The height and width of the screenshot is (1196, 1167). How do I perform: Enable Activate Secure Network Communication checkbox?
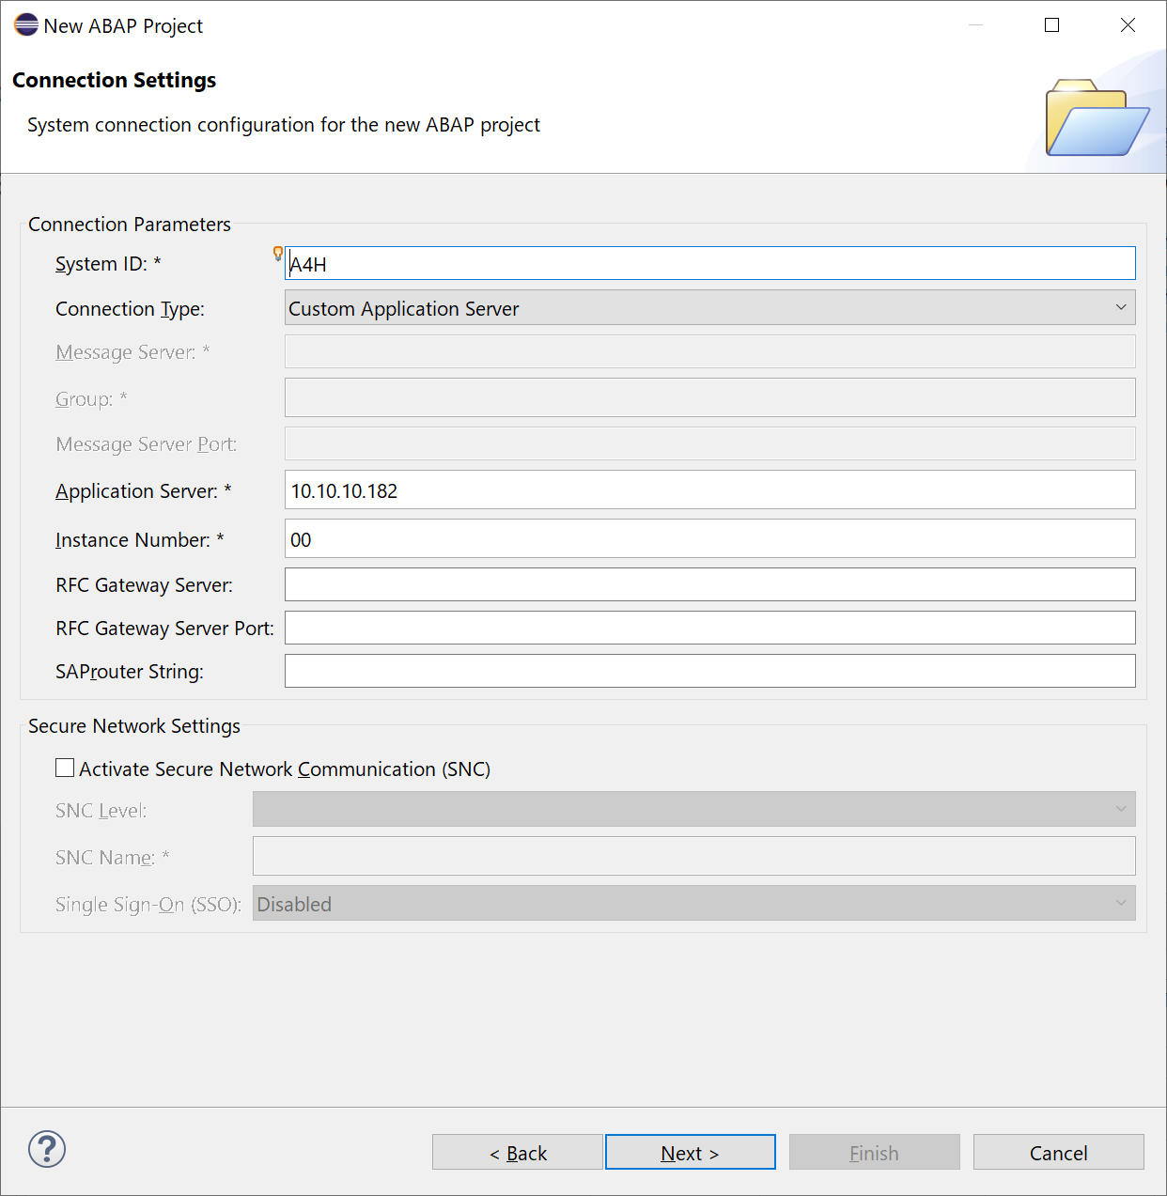click(x=65, y=769)
